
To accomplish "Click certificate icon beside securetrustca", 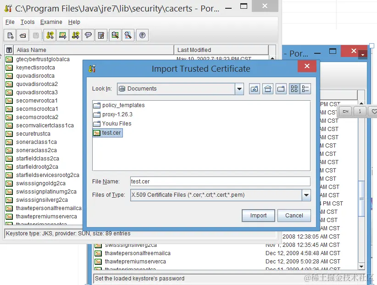I will [9, 134].
